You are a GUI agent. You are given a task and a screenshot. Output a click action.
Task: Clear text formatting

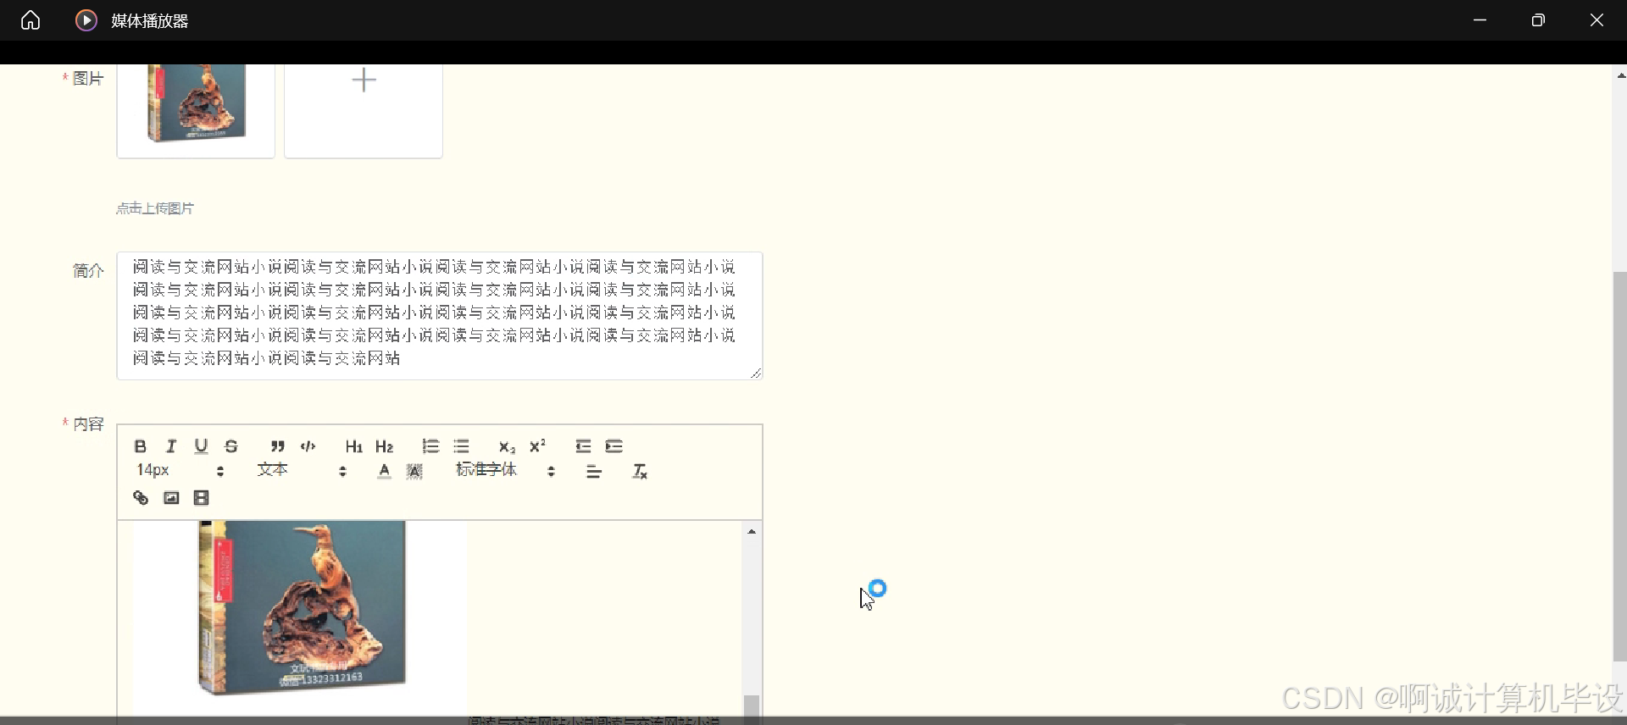tap(640, 472)
